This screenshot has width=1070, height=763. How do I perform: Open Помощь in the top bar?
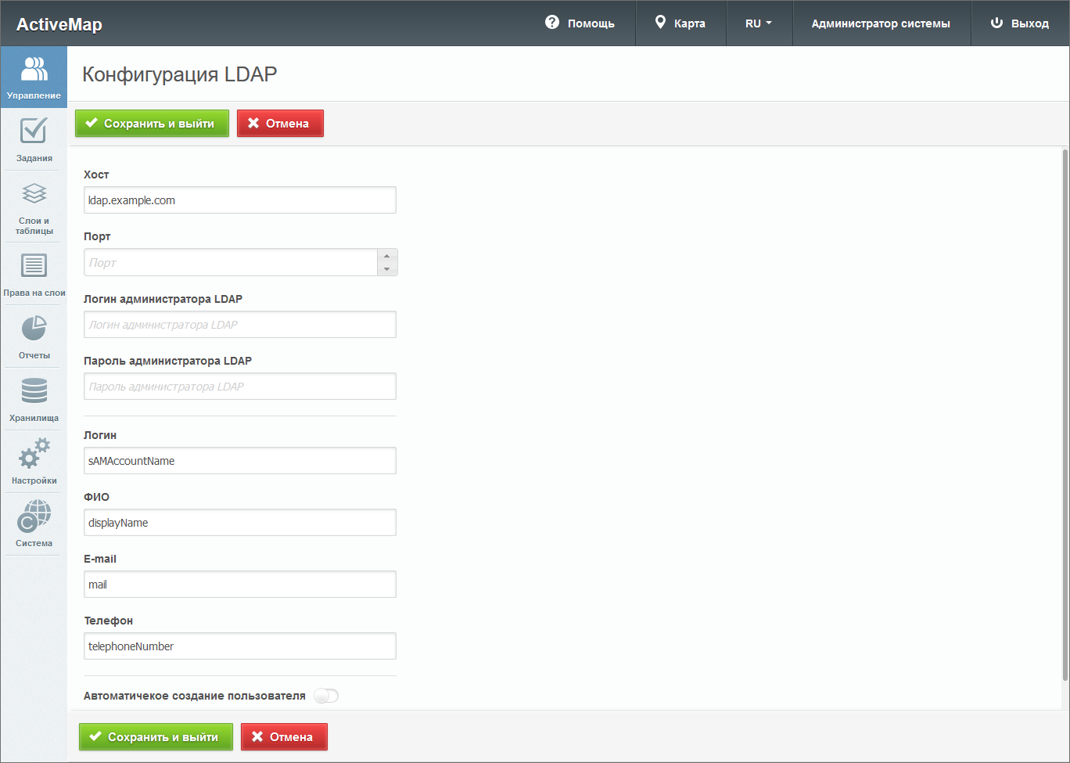coord(580,23)
